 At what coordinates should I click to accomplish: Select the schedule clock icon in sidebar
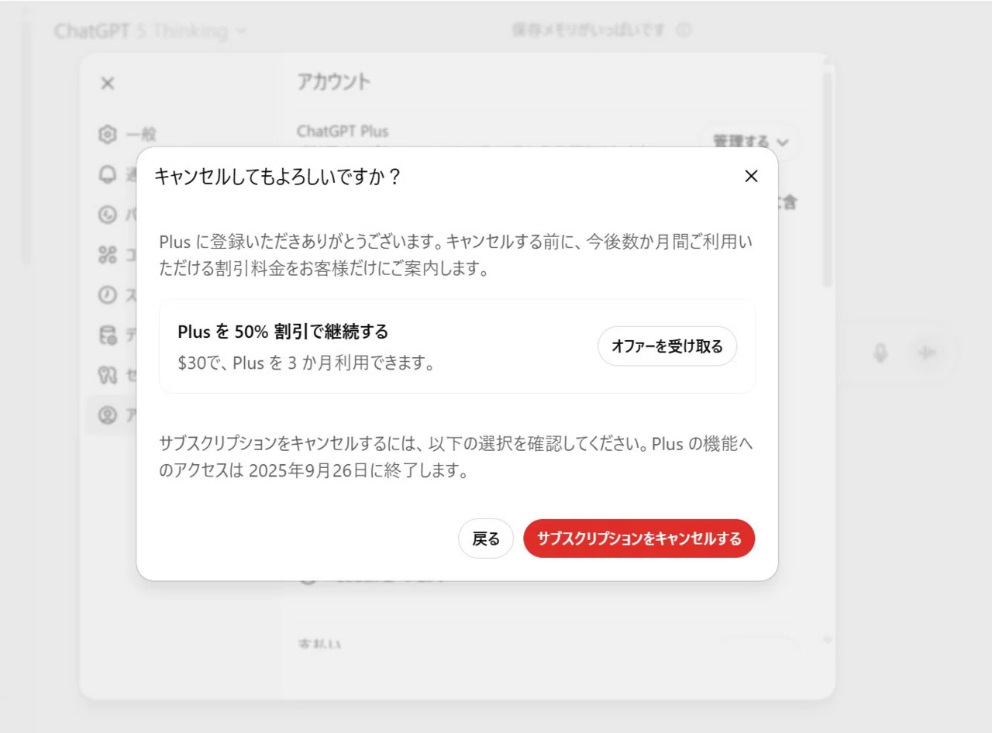[x=108, y=295]
